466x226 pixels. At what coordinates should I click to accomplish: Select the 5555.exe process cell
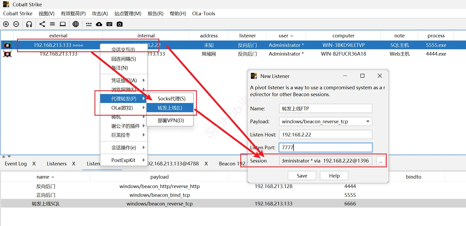(436, 45)
